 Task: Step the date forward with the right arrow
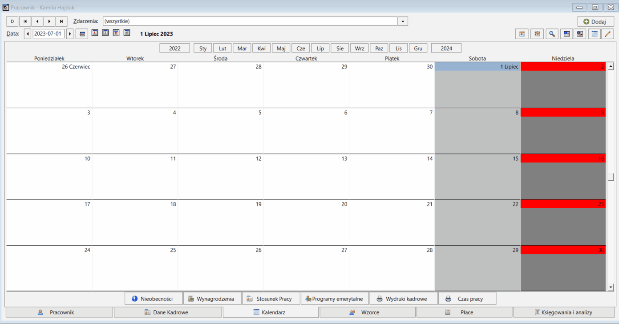(x=70, y=34)
